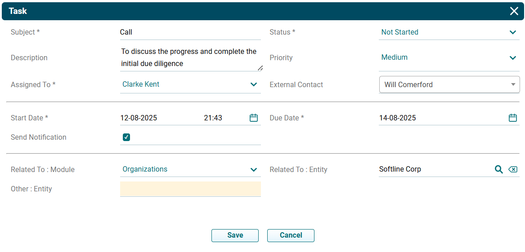The height and width of the screenshot is (252, 525).
Task: Clear the Softline Corp related entity
Action: [x=513, y=169]
